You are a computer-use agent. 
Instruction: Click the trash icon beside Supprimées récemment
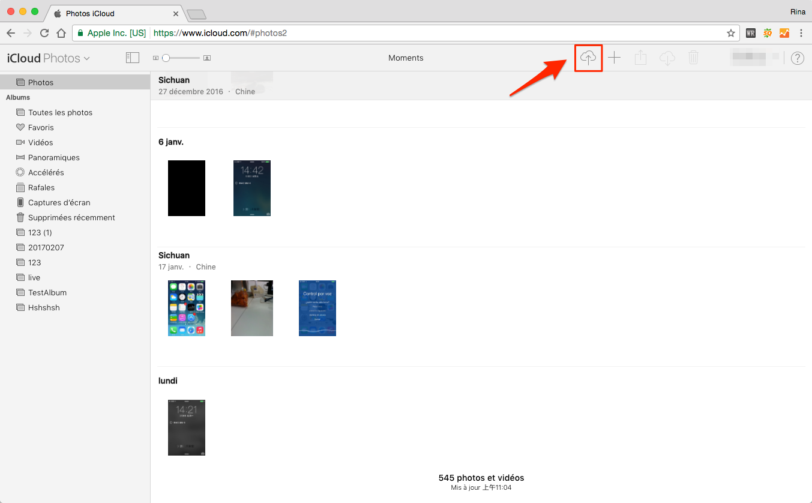(20, 217)
